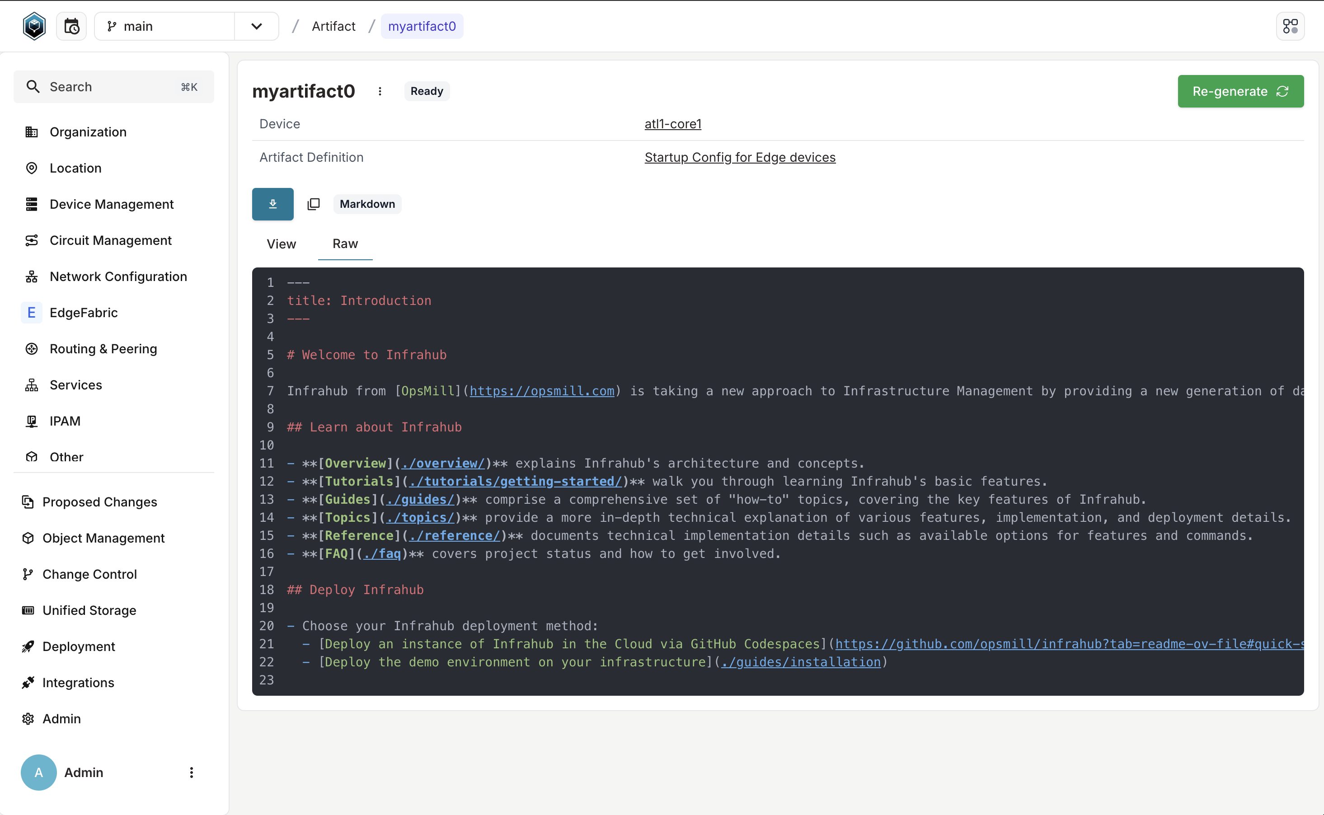Click the IPAM sidebar icon
The height and width of the screenshot is (815, 1324).
click(x=32, y=421)
